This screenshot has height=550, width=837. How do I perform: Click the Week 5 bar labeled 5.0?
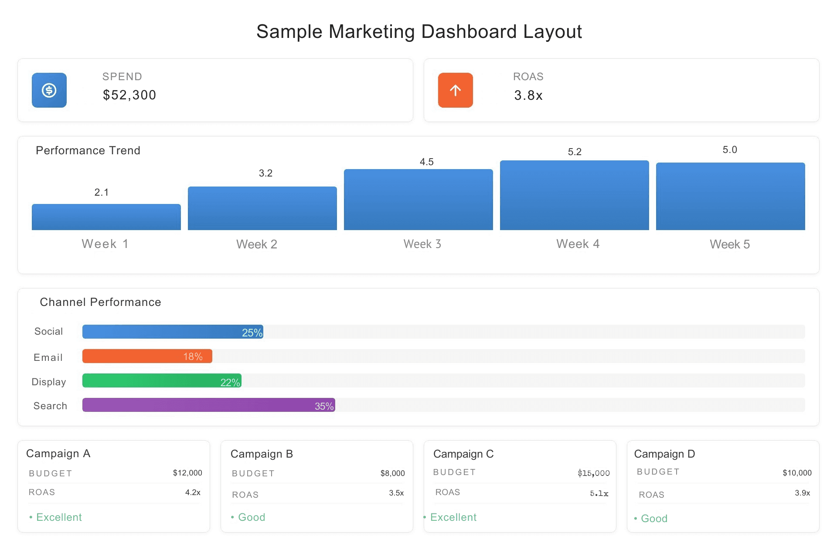coord(730,196)
